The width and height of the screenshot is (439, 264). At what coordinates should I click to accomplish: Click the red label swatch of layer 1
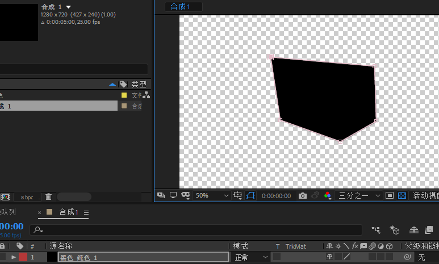[23, 257]
